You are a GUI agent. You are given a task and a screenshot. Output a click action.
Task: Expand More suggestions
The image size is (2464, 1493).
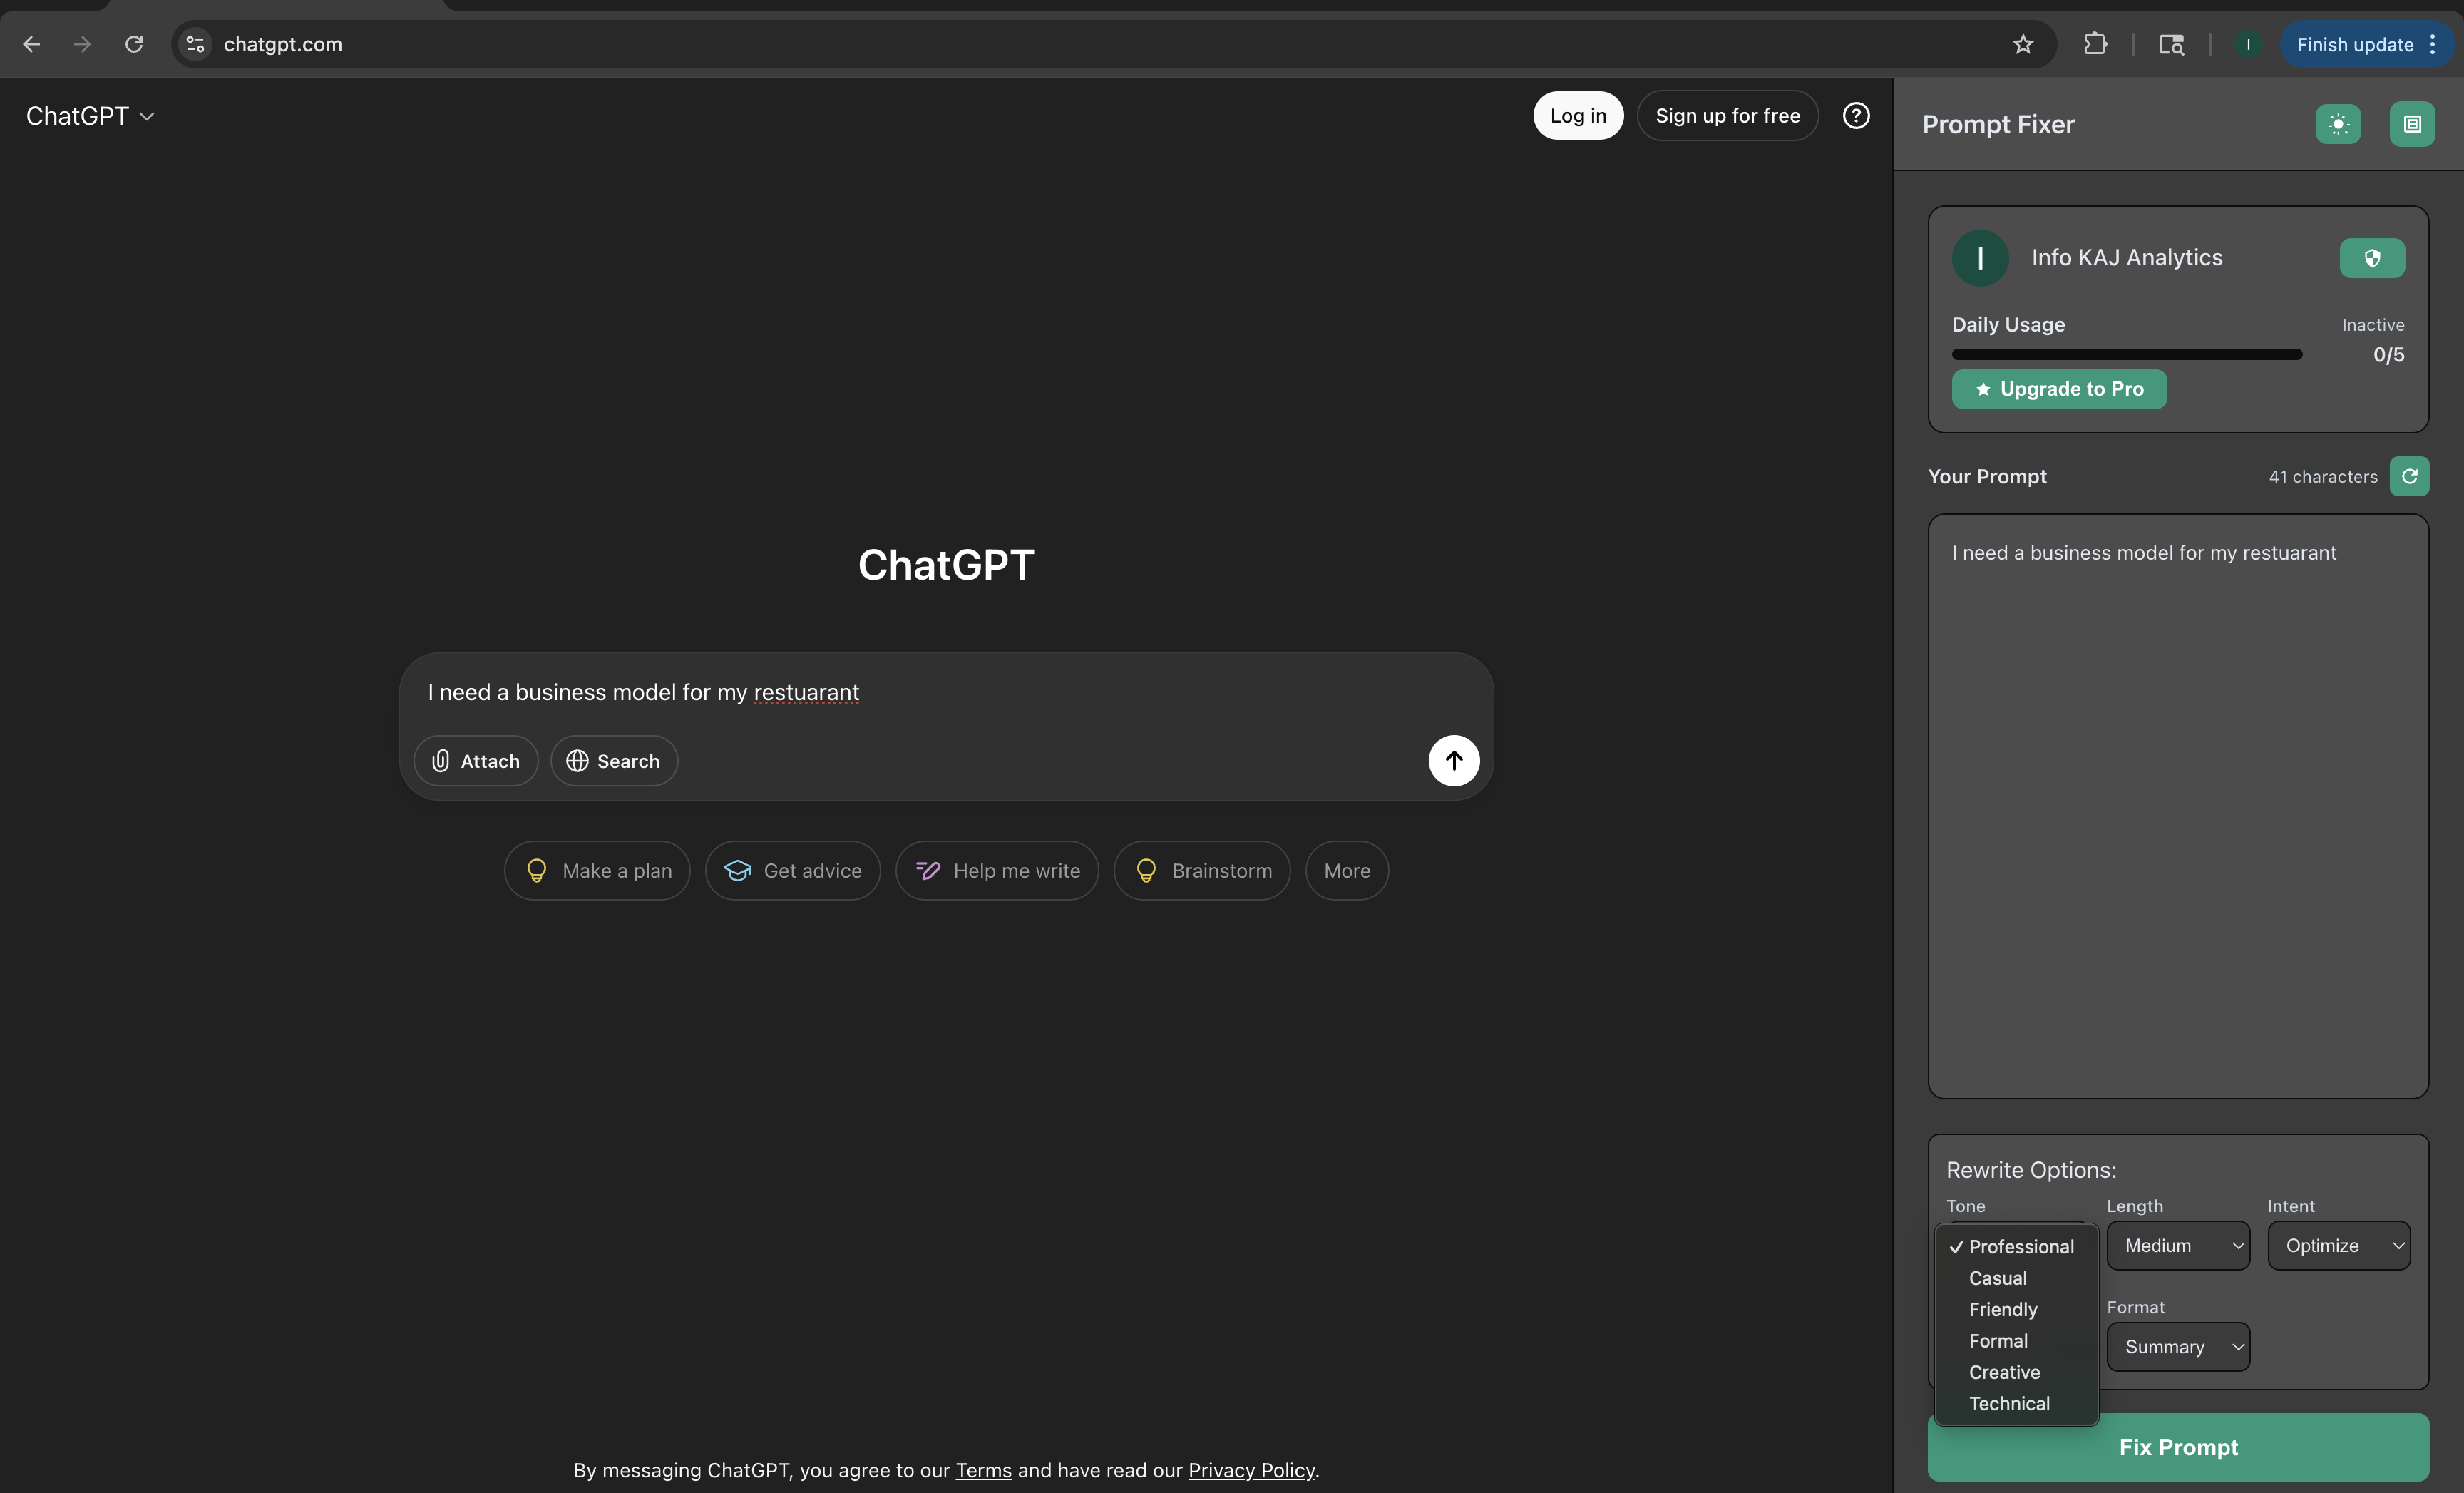pyautogui.click(x=1347, y=871)
